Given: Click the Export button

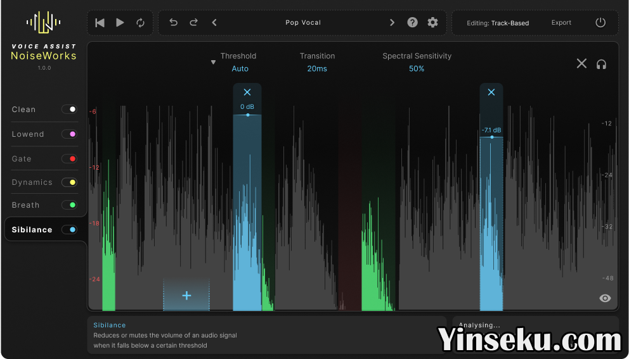Looking at the screenshot, I should coord(561,23).
